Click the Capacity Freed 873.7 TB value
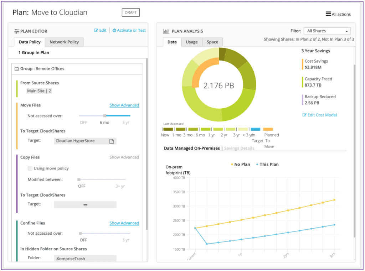This screenshot has width=365, height=271. pos(313,85)
